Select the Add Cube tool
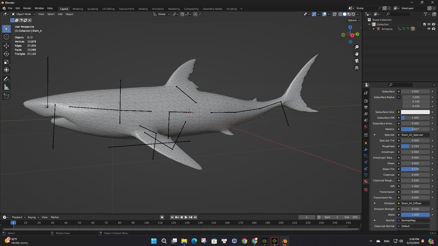Screen dimensions: 438x246 point(6,96)
